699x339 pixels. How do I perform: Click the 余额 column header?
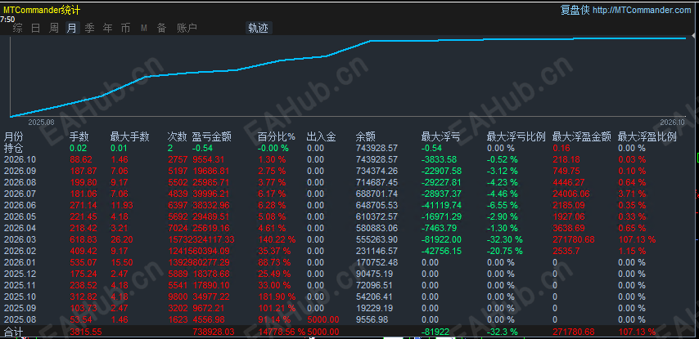tap(365, 136)
